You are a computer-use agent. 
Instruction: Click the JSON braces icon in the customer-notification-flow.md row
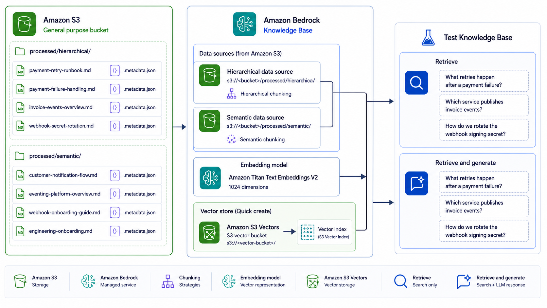[115, 175]
